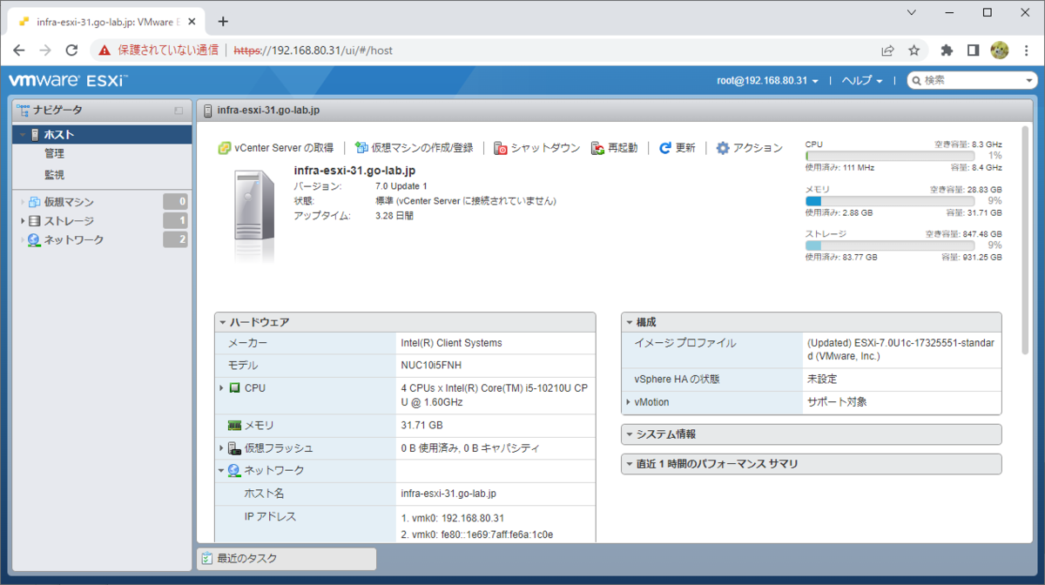Viewport: 1045px width, 585px height.
Task: Expand the システム情報 panel
Action: (630, 434)
